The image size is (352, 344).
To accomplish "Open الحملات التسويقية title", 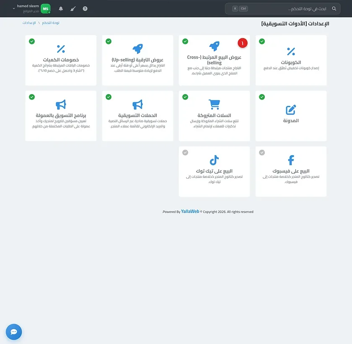I will point(137,115).
